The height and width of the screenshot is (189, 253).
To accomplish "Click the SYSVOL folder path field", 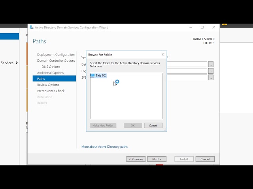I will tap(187, 78).
